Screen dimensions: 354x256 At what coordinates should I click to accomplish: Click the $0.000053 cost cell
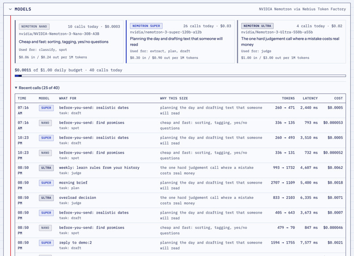333,122
